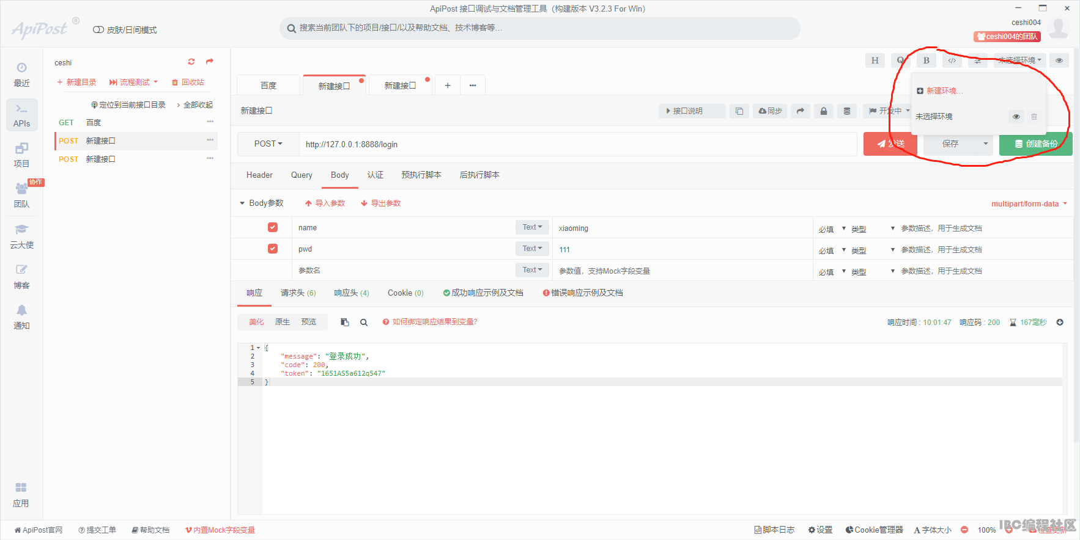Switch to the 认证 tab
This screenshot has height=540, width=1080.
[375, 175]
